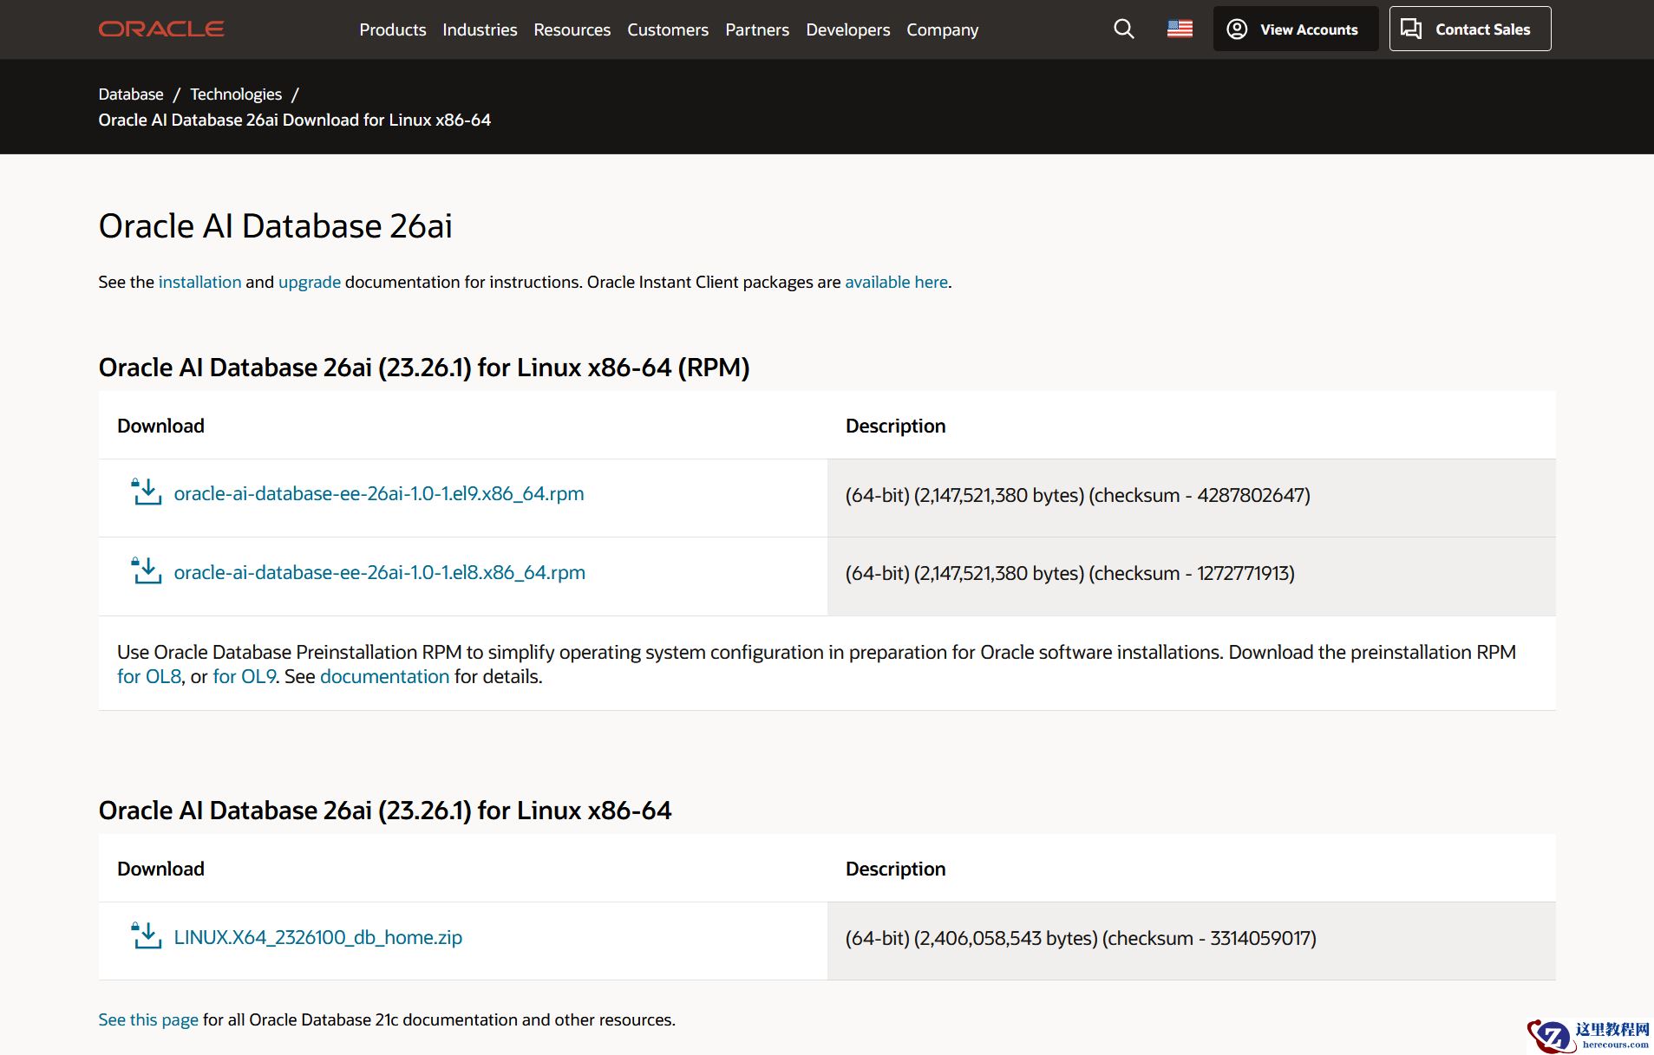Image resolution: width=1654 pixels, height=1055 pixels.
Task: Open the preinstallation RPM for OL8 link
Action: click(x=148, y=676)
